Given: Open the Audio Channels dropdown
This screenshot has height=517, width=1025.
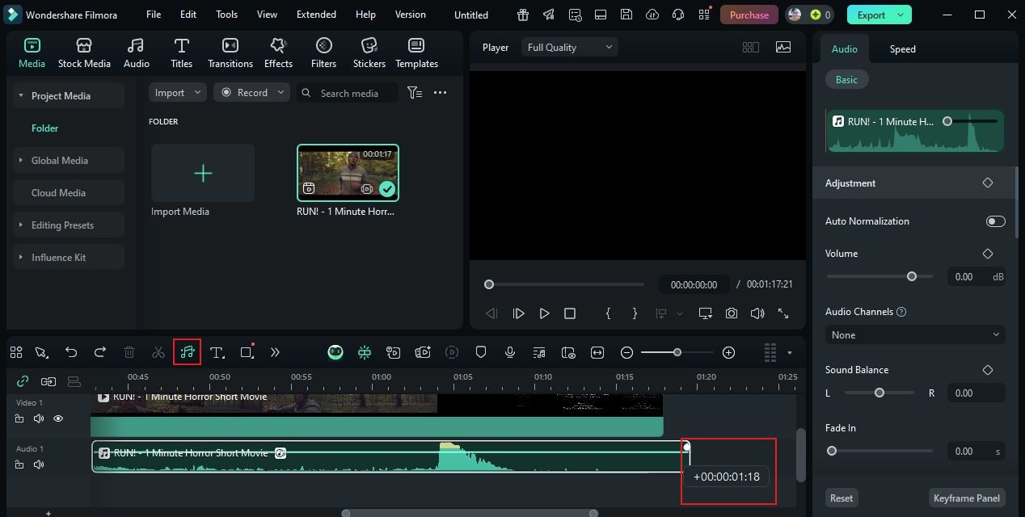Looking at the screenshot, I should pos(915,334).
